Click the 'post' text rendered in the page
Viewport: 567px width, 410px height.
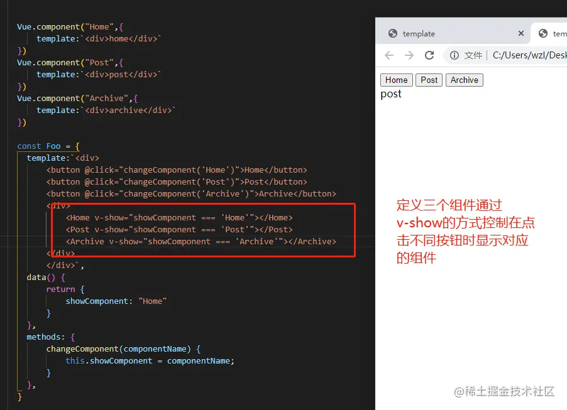[x=391, y=94]
